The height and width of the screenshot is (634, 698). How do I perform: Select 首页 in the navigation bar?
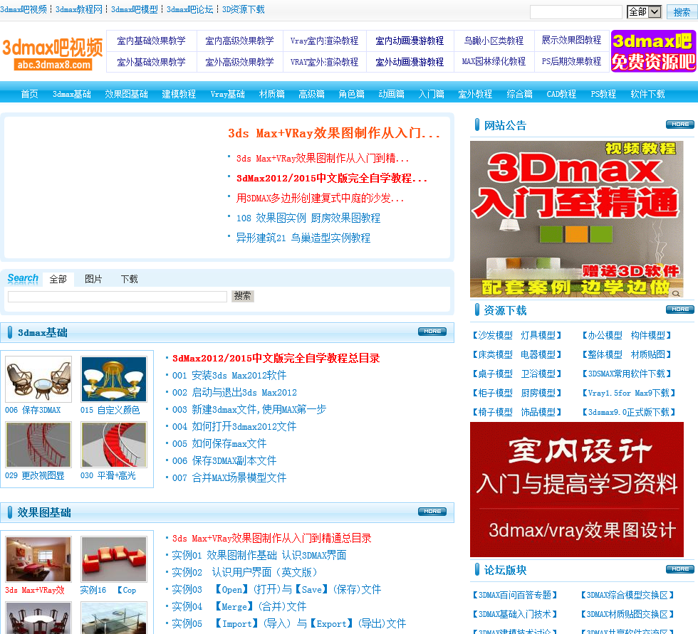29,94
